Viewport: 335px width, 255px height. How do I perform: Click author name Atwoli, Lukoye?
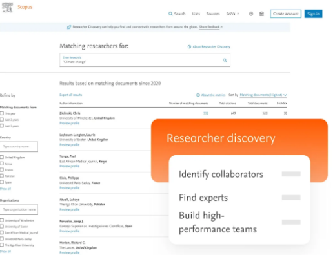[x=70, y=200]
